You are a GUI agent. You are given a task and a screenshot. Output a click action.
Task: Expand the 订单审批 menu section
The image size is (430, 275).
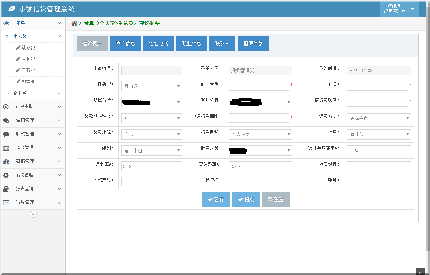tap(33, 107)
